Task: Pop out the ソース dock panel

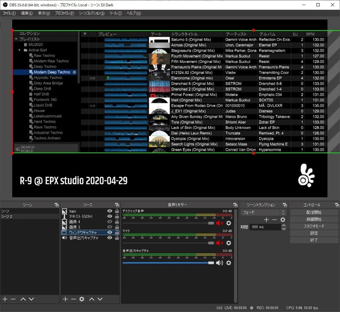Action: pos(117,205)
